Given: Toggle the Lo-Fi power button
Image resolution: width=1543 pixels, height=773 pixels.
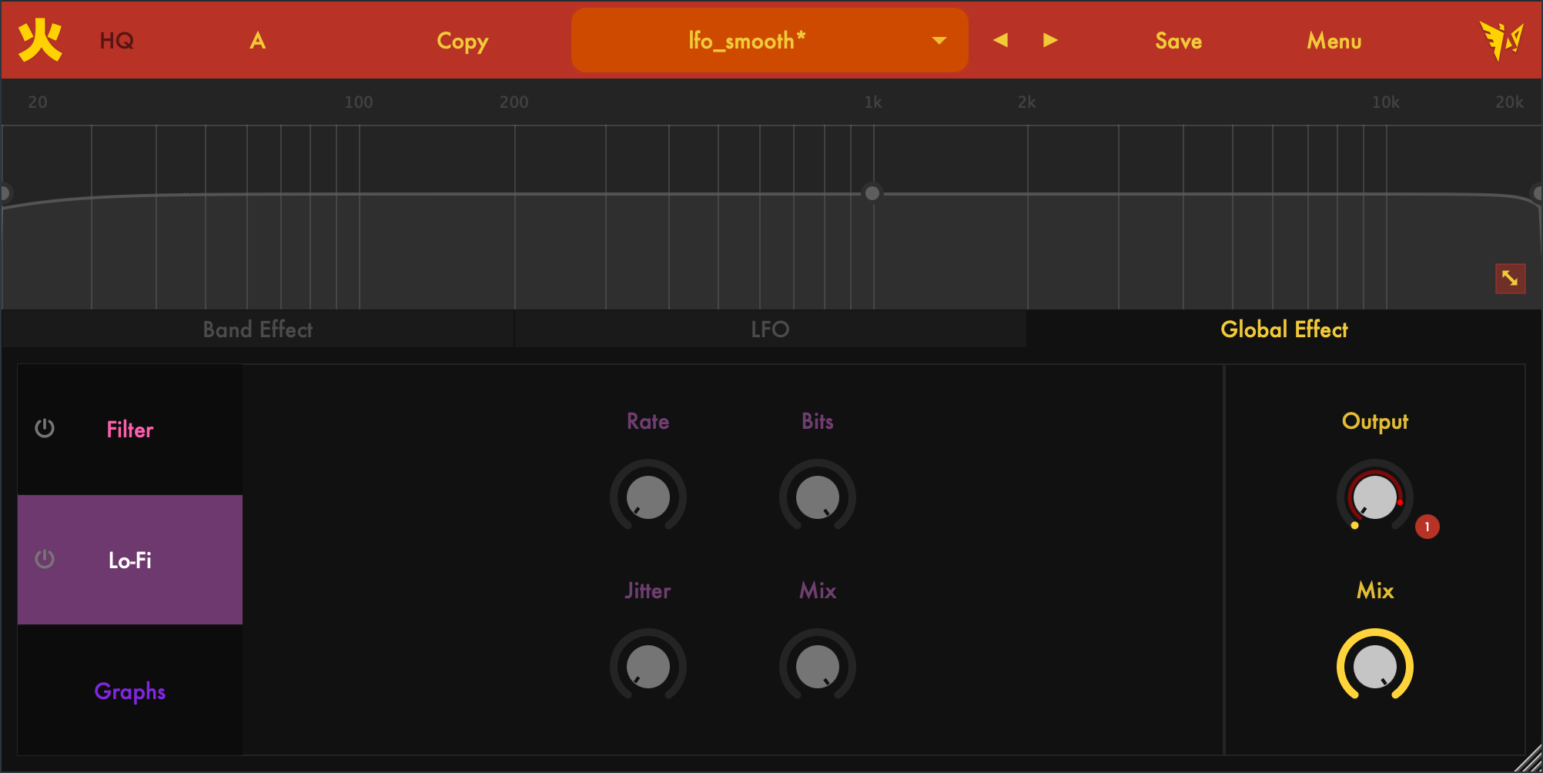Looking at the screenshot, I should point(45,559).
